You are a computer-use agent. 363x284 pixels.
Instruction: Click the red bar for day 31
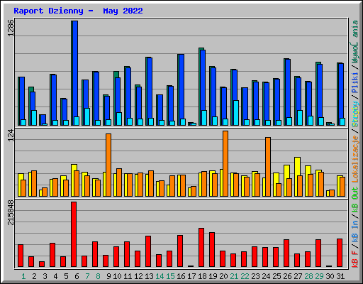click(x=340, y=253)
